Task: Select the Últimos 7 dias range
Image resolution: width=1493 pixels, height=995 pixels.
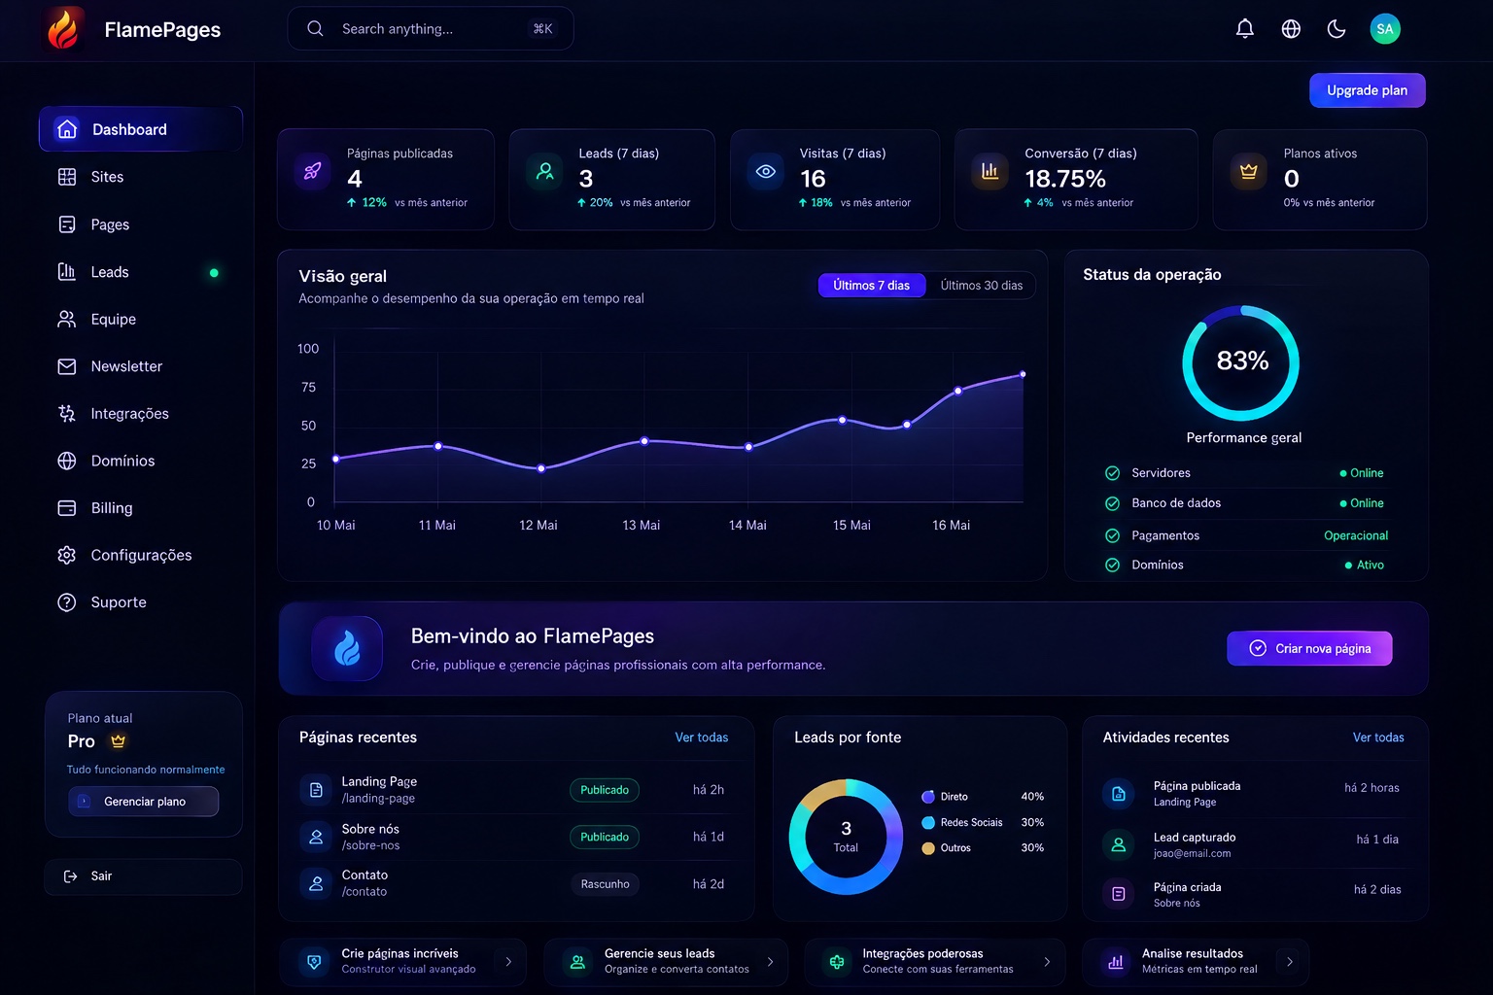Action: pyautogui.click(x=871, y=285)
